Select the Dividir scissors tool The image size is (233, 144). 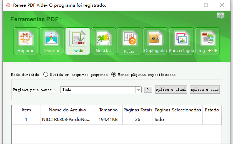click(78, 41)
